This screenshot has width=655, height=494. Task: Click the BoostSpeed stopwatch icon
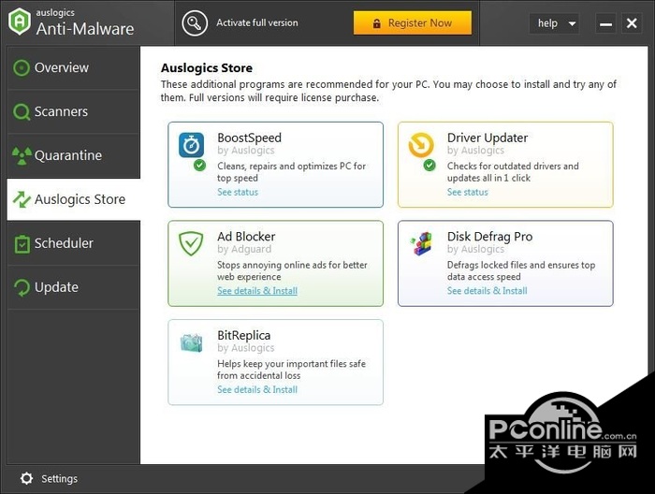tap(191, 145)
